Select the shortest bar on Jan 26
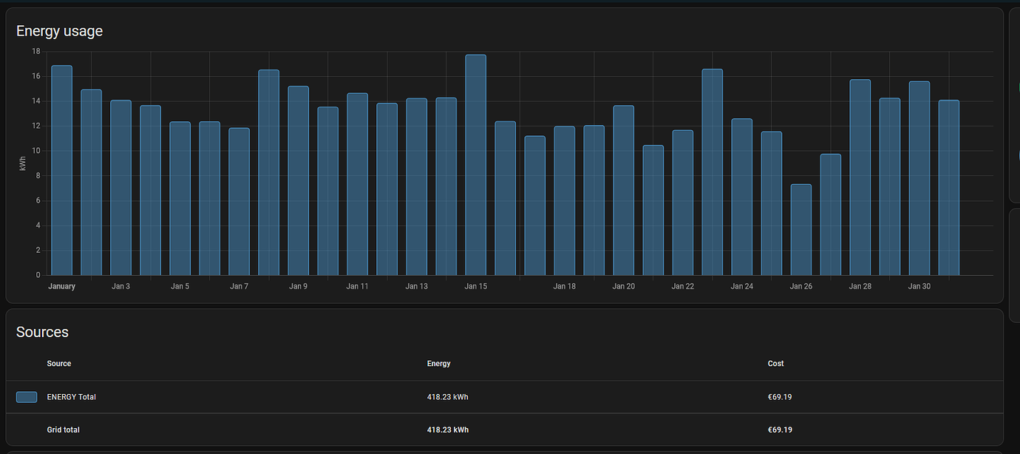 (x=800, y=230)
